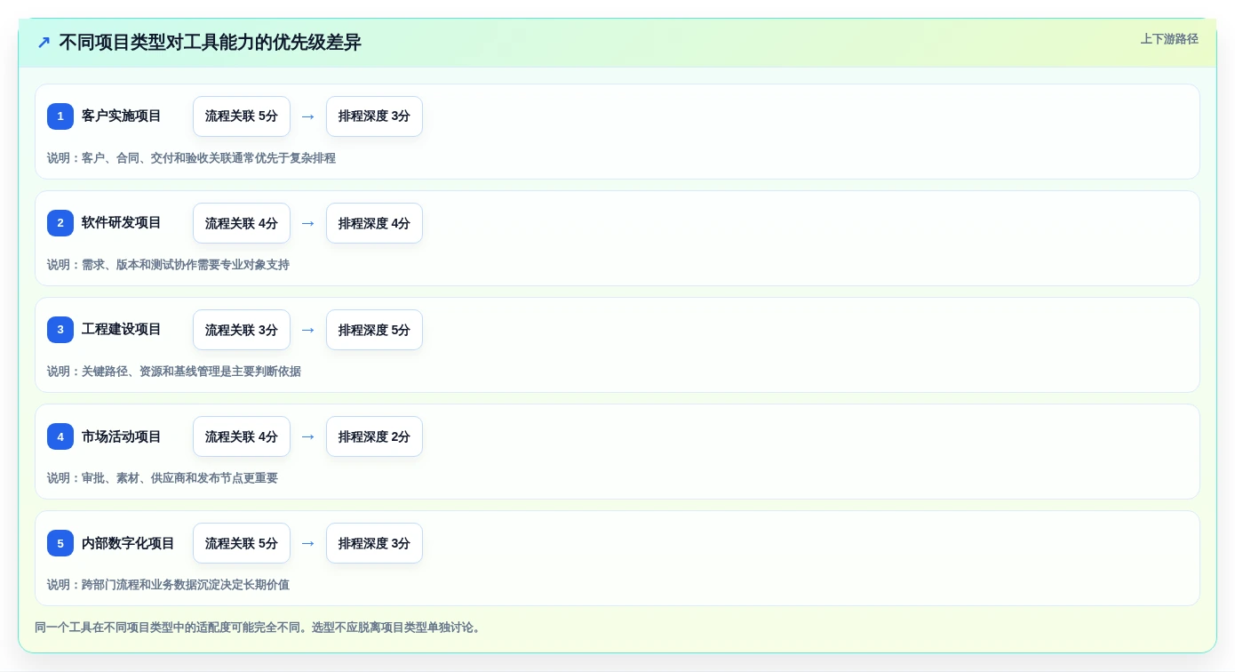
Task: Click the 上下游路径 label
Action: [x=1169, y=39]
